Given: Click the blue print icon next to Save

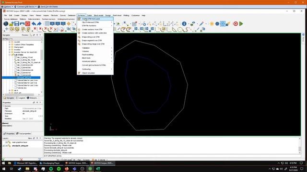Looking at the screenshot, I should [22, 24].
